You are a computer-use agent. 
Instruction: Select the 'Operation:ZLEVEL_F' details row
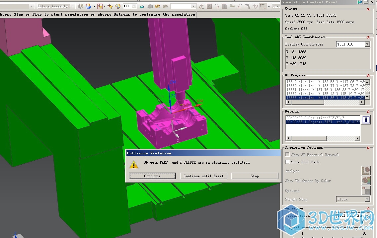point(323,118)
